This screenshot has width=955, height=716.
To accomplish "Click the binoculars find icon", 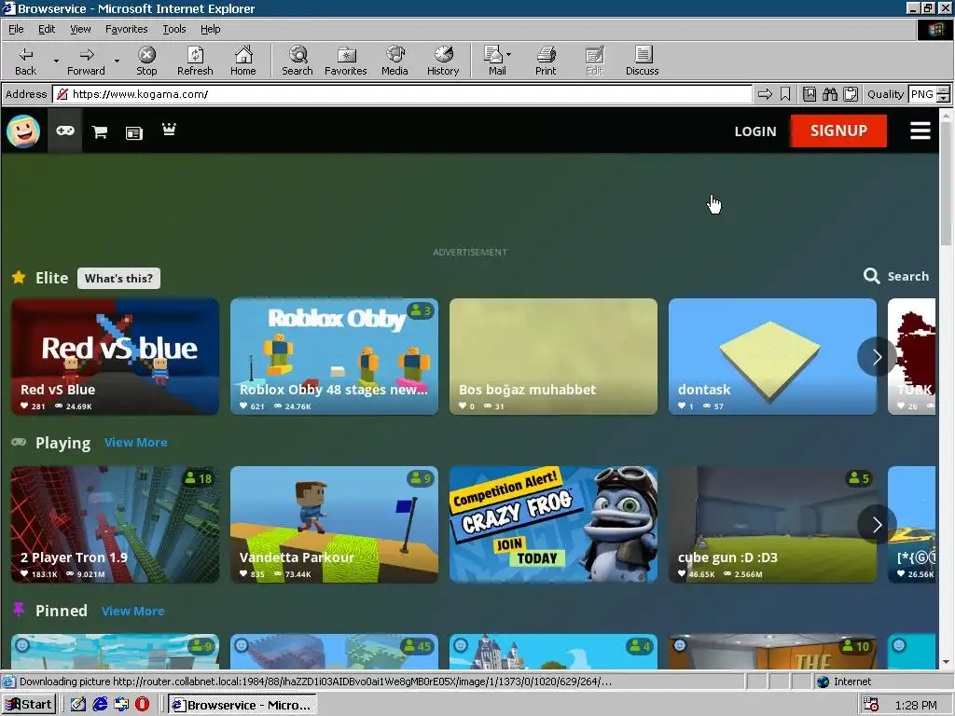I will pyautogui.click(x=830, y=94).
